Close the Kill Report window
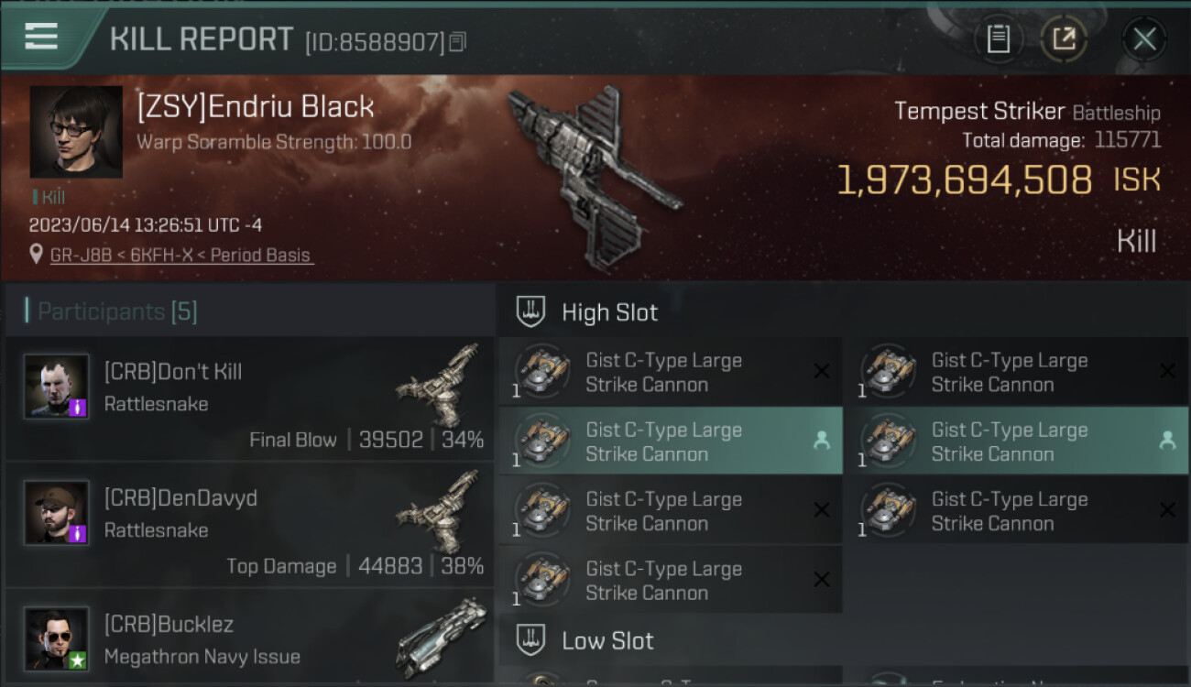This screenshot has height=687, width=1191. [1143, 38]
